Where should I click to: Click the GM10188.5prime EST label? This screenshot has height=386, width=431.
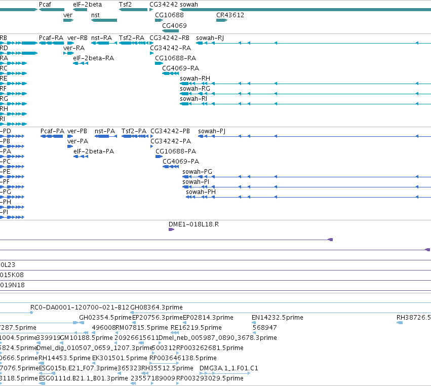click(x=86, y=337)
